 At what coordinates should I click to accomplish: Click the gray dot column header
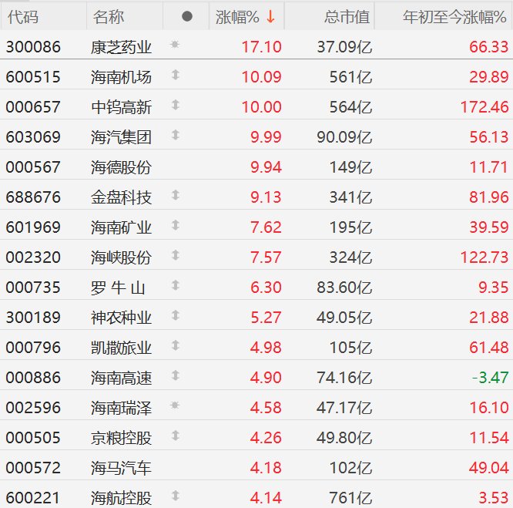[x=187, y=16]
